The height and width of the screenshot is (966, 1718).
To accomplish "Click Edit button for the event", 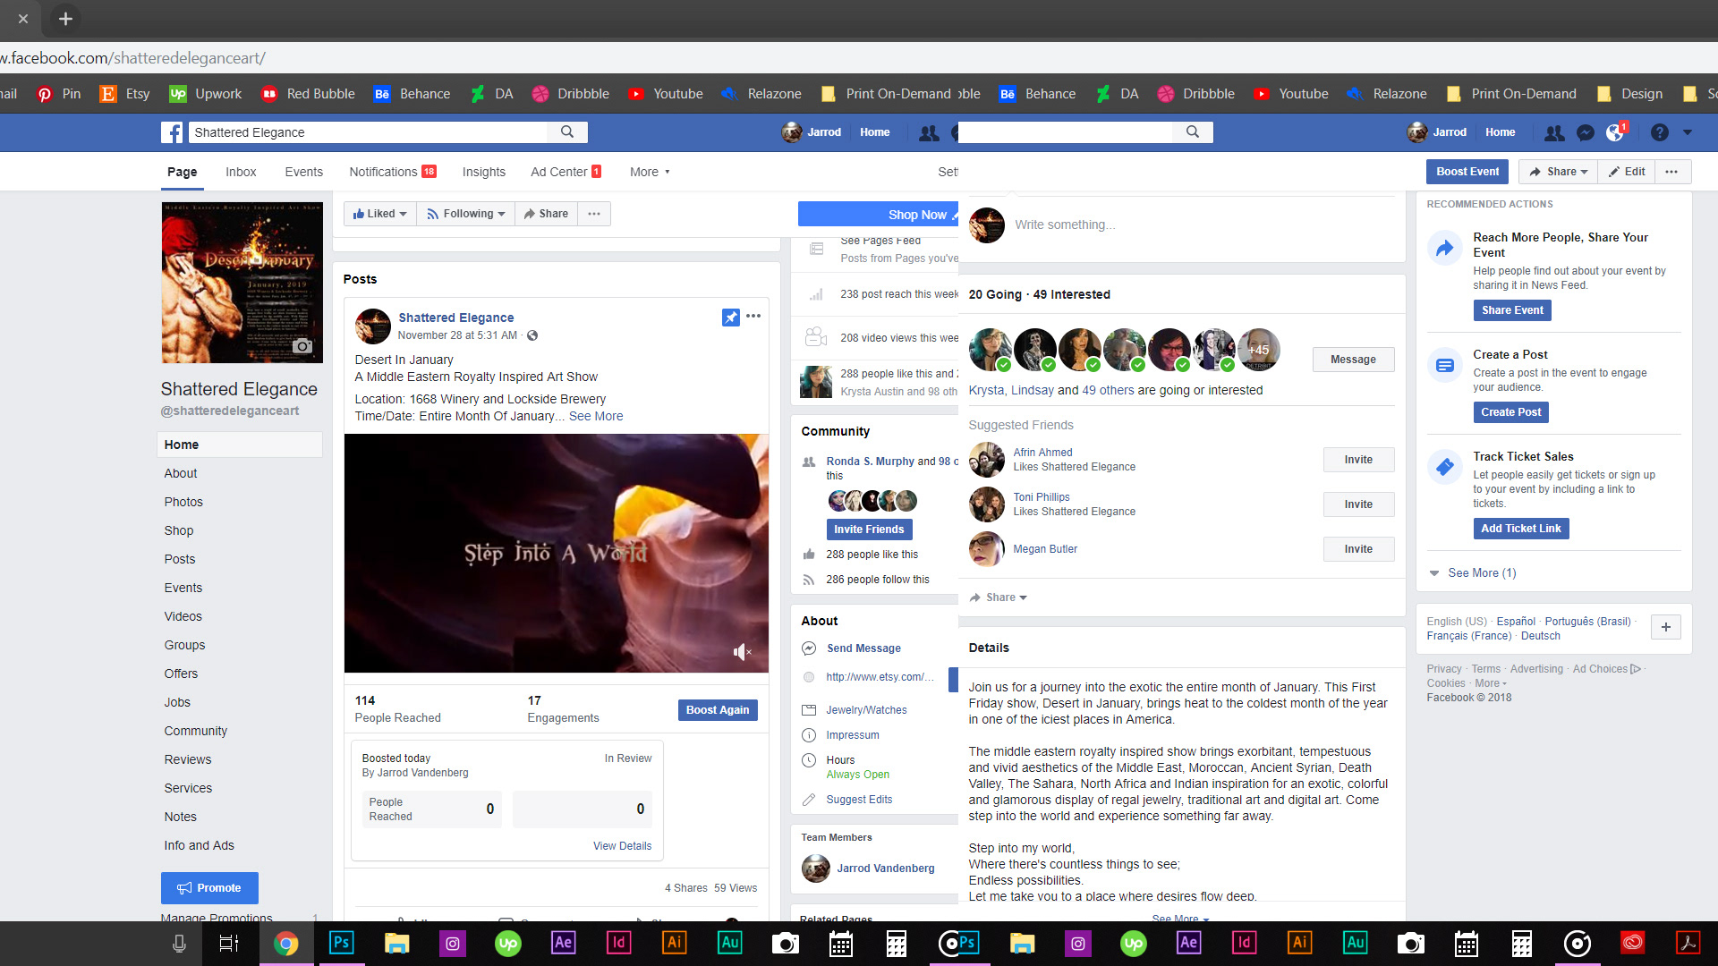I will [x=1627, y=172].
